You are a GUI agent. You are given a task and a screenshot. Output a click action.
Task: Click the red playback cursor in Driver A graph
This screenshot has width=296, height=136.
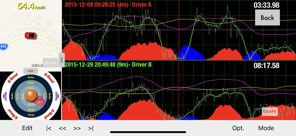pyautogui.click(x=179, y=29)
